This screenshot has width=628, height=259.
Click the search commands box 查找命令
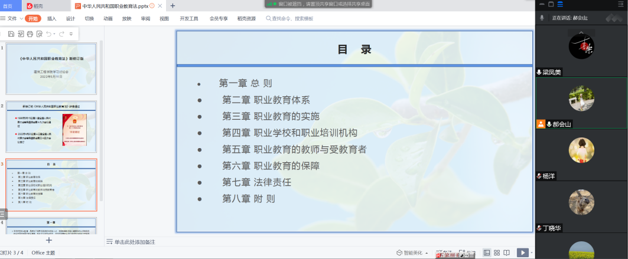[x=289, y=18]
